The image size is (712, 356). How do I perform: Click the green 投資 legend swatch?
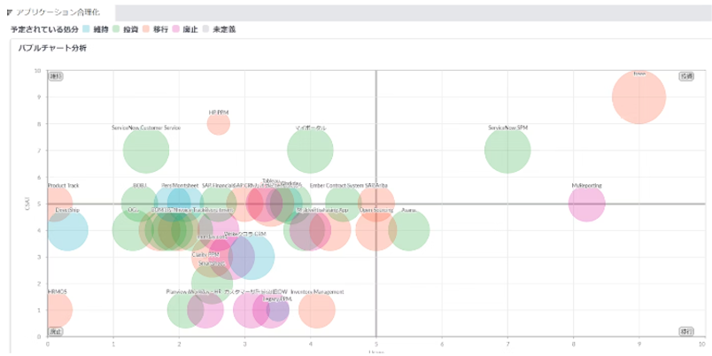[115, 29]
